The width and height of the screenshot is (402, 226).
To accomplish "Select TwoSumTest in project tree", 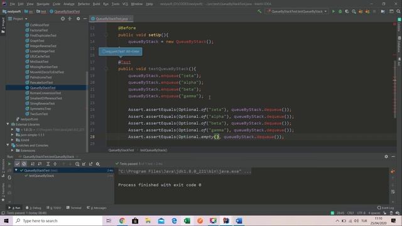I will [x=38, y=114].
